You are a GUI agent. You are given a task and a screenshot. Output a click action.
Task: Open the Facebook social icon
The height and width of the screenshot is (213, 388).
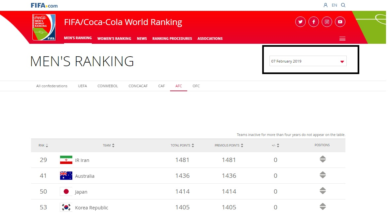tap(313, 22)
